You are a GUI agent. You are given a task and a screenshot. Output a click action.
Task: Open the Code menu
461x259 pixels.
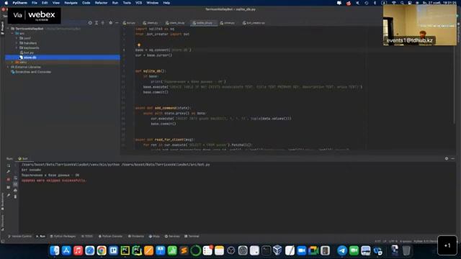tap(86, 3)
